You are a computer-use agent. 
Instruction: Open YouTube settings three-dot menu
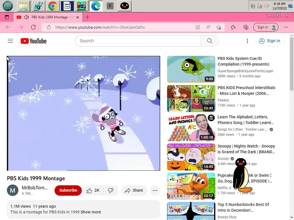[247, 41]
